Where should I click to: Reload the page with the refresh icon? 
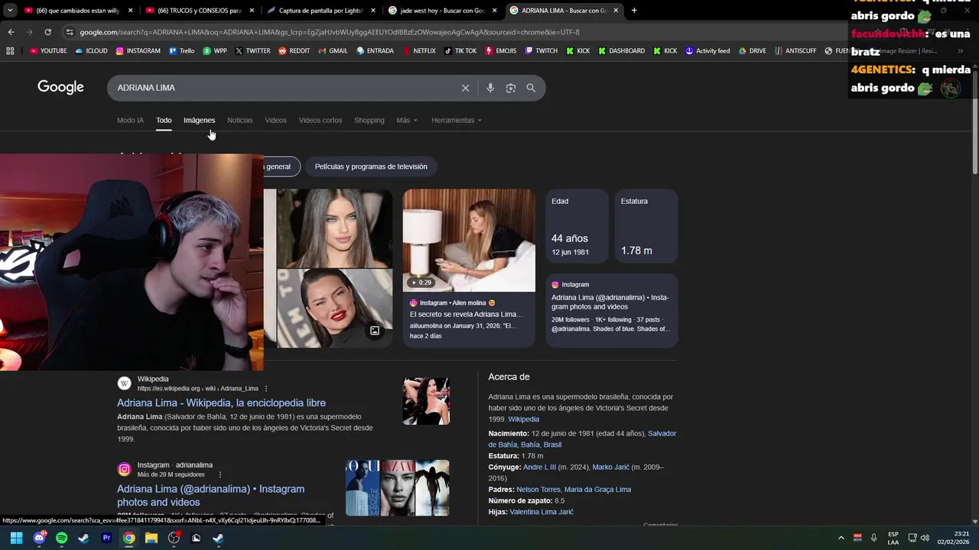click(47, 32)
